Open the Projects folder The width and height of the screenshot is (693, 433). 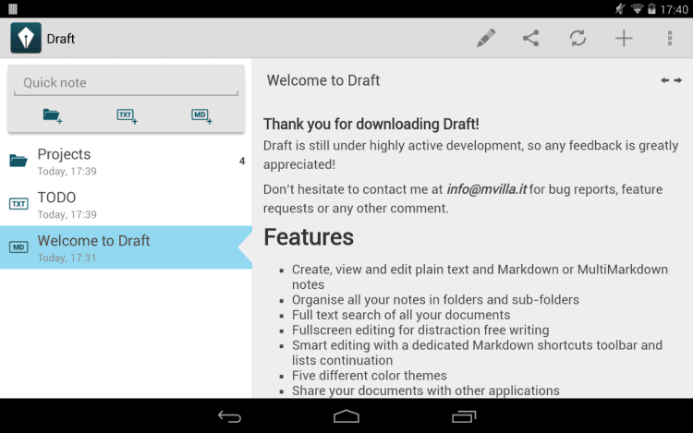[126, 162]
